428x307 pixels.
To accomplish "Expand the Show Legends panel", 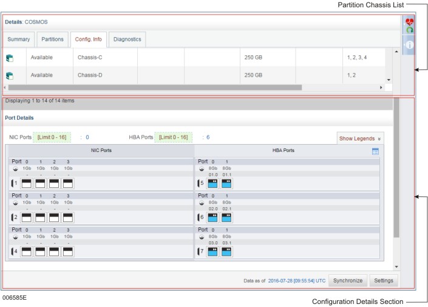I will click(x=360, y=139).
